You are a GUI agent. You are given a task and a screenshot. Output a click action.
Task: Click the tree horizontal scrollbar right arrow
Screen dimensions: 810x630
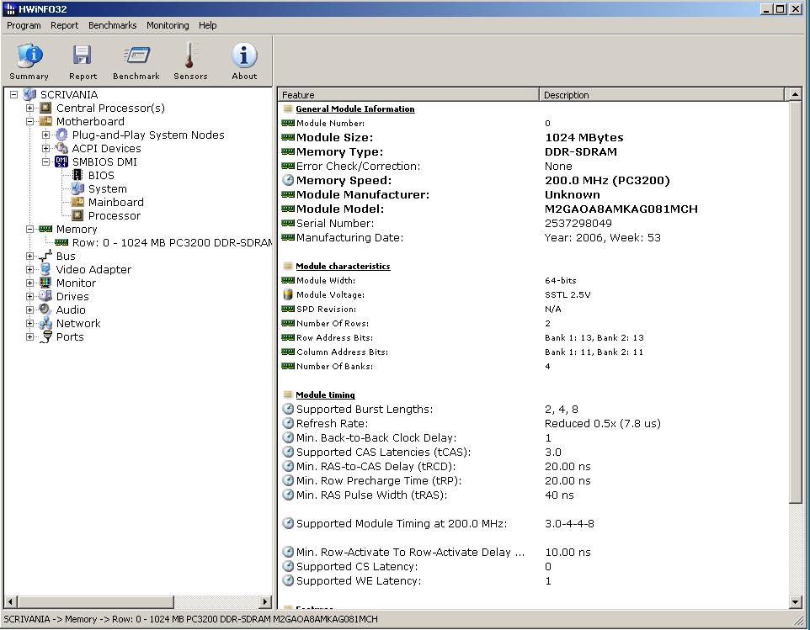point(265,602)
